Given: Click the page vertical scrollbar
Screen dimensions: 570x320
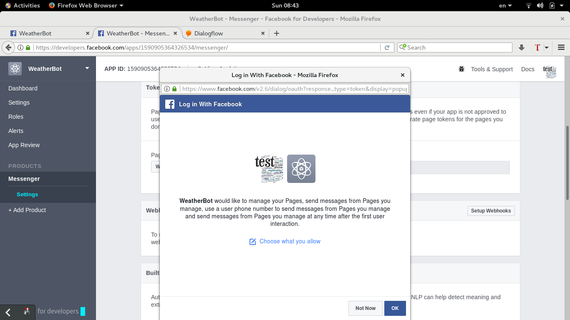Looking at the screenshot, I should point(567,162).
